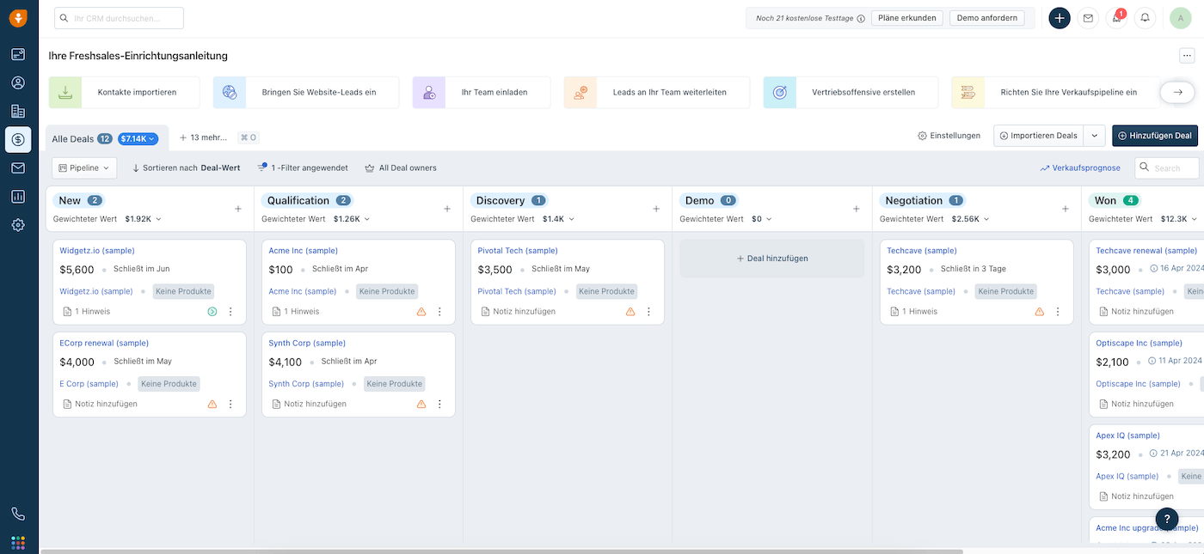
Task: Add a deal to the Negotiation stage with plus
Action: coord(1066,209)
